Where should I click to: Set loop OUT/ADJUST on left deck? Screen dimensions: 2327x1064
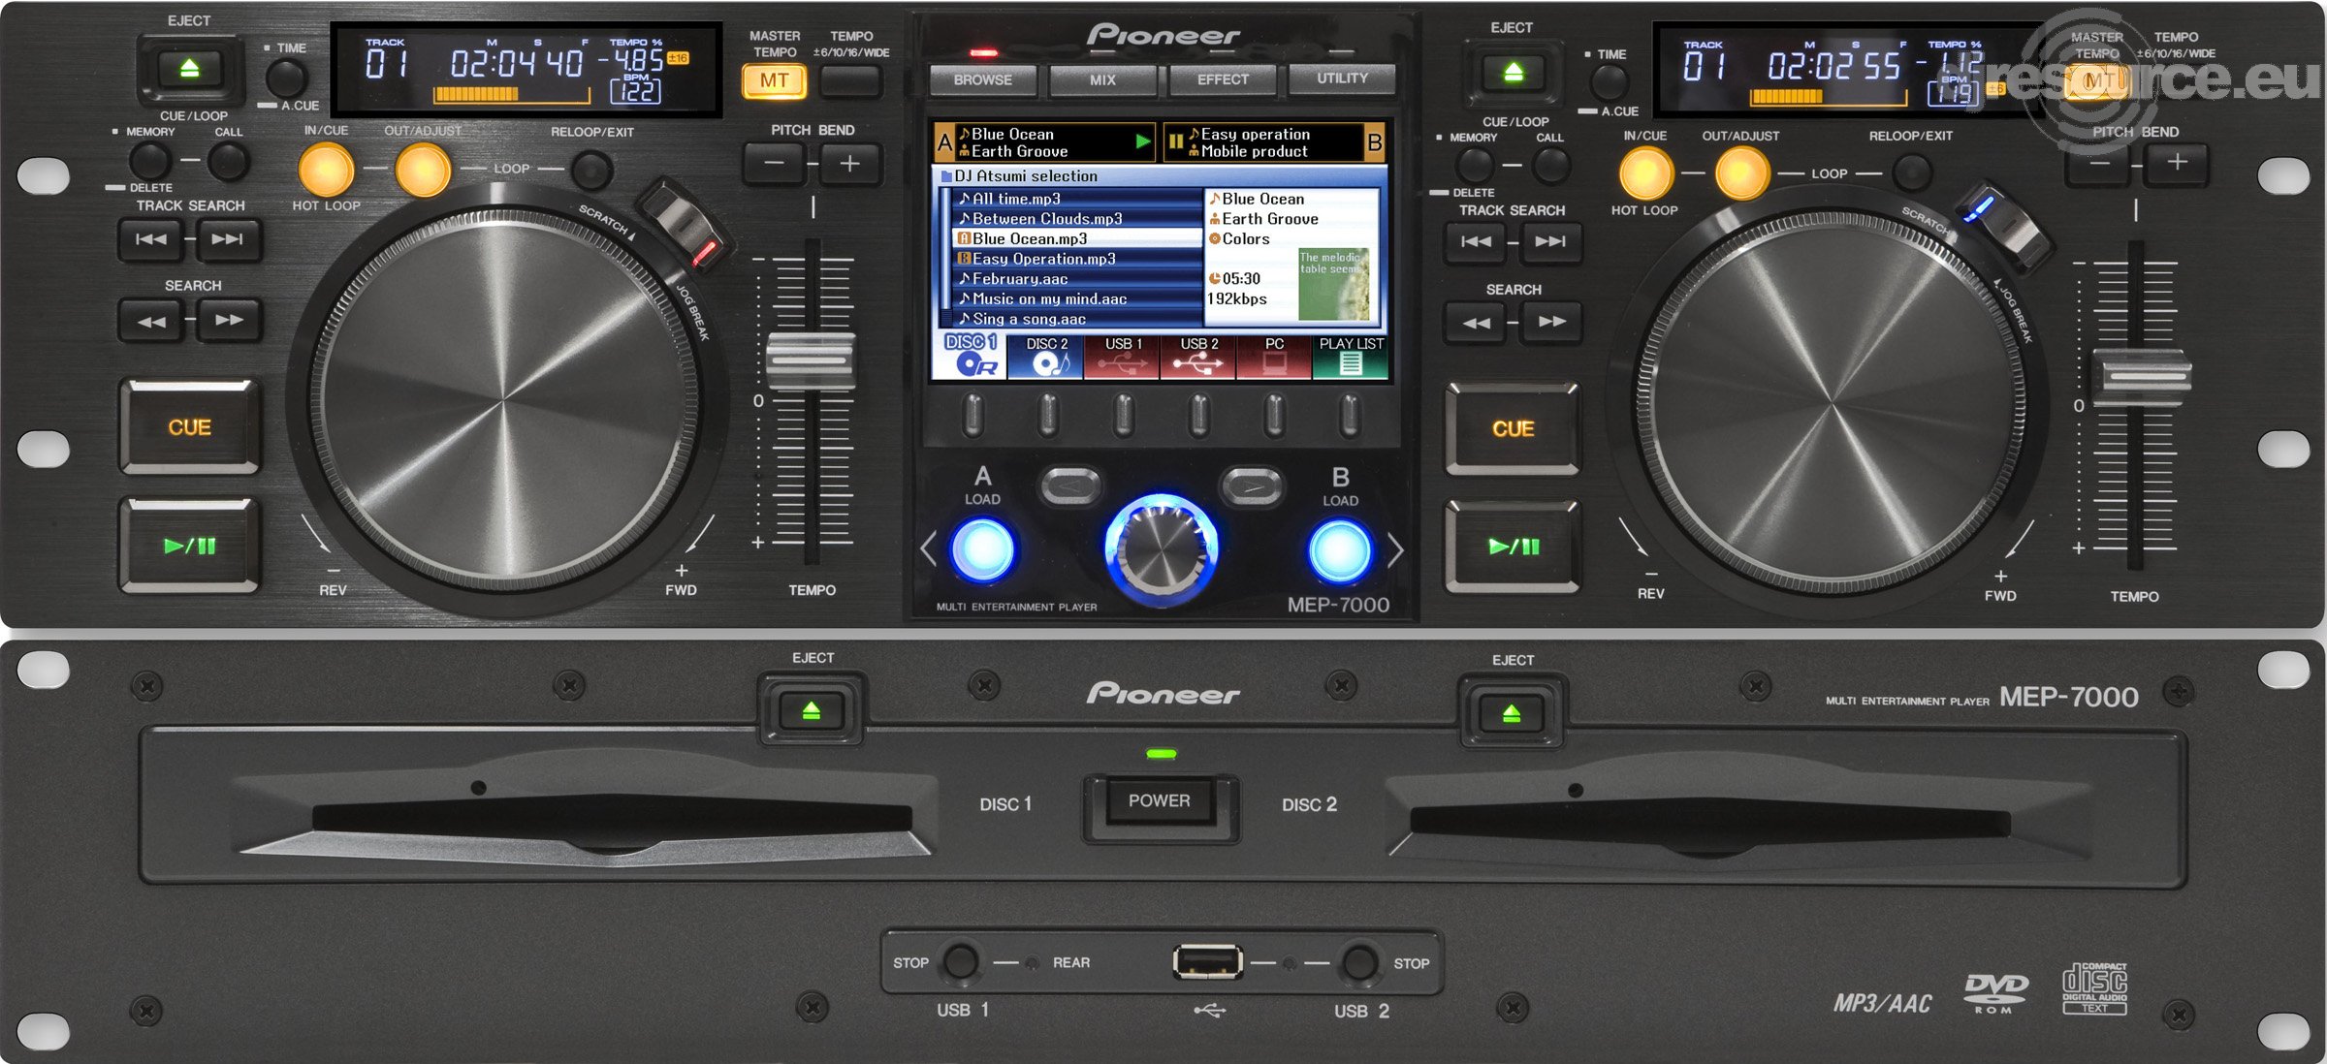[x=423, y=170]
